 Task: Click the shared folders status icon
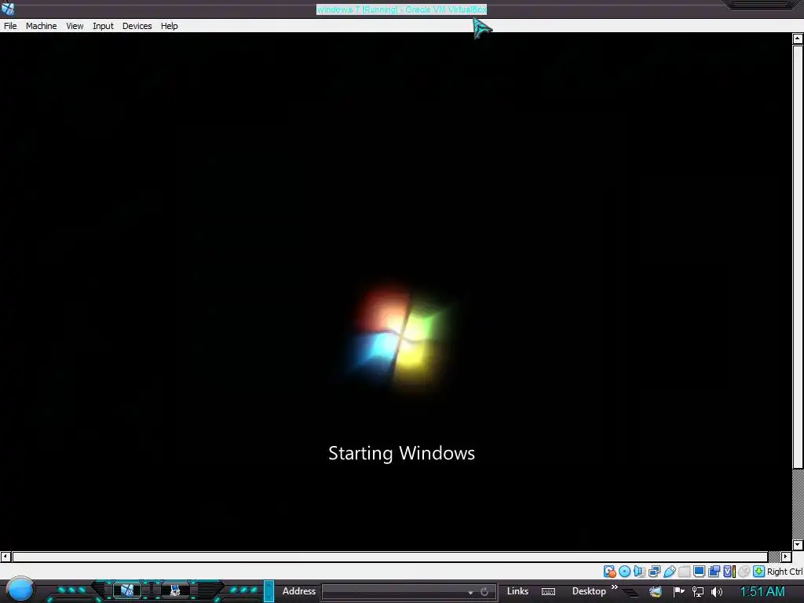pos(684,572)
